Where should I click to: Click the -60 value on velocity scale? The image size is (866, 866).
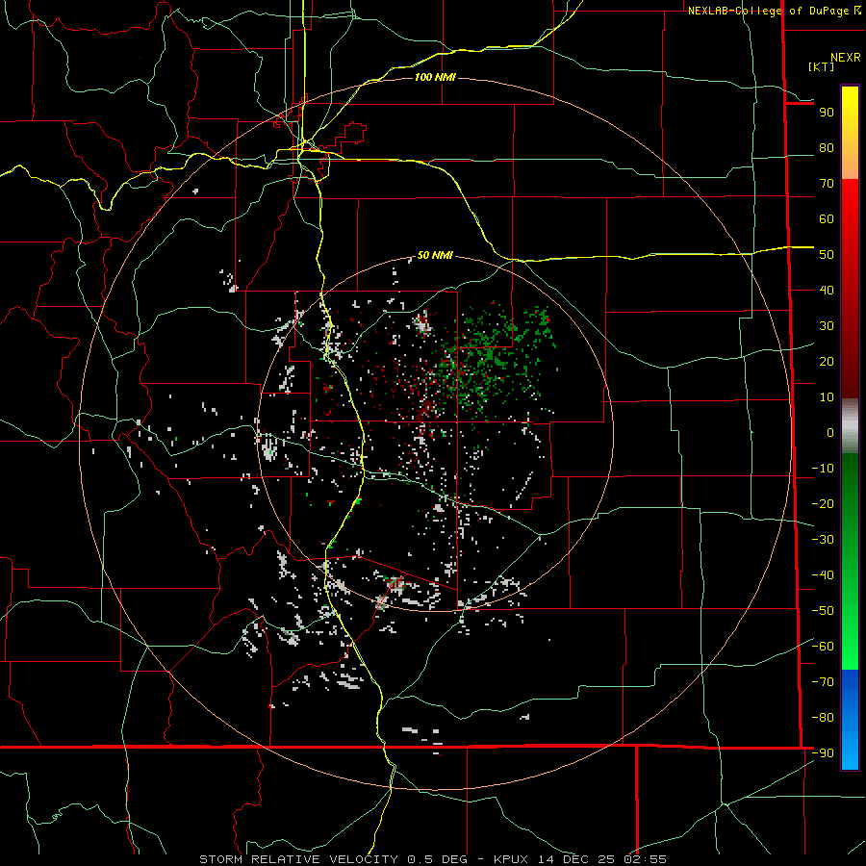(x=823, y=647)
